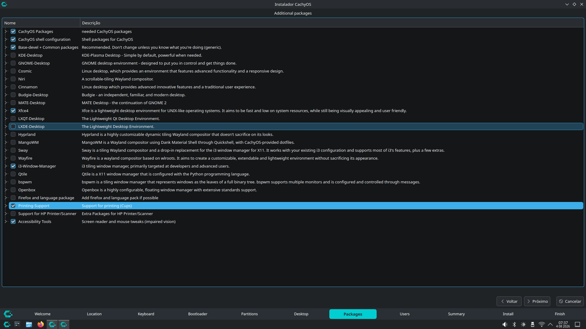
Task: Sort by the Nome column header
Action: (41, 23)
